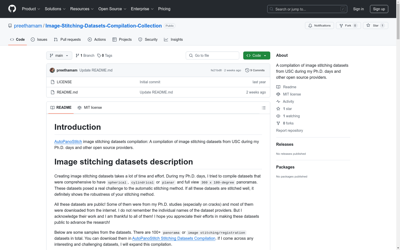Click the 9 Commits text
The height and width of the screenshot is (250, 400).
click(257, 70)
